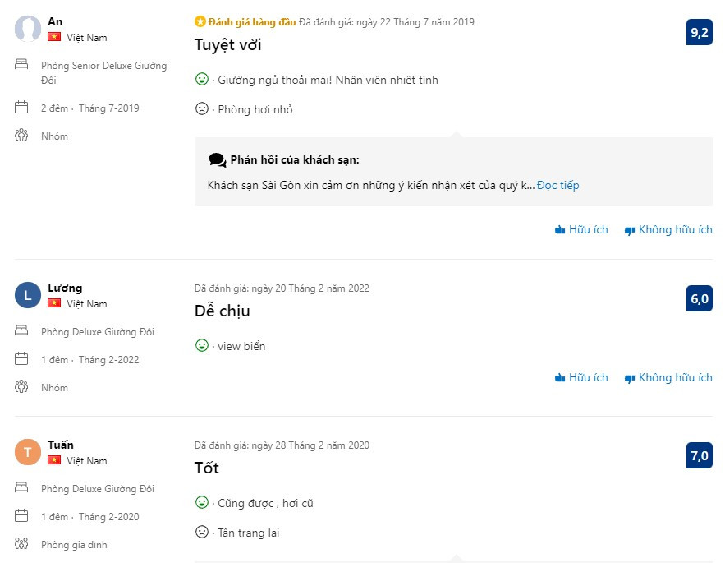Click the bed icon beside Phòng Senior Deluxe
The image size is (725, 563).
coord(21,65)
